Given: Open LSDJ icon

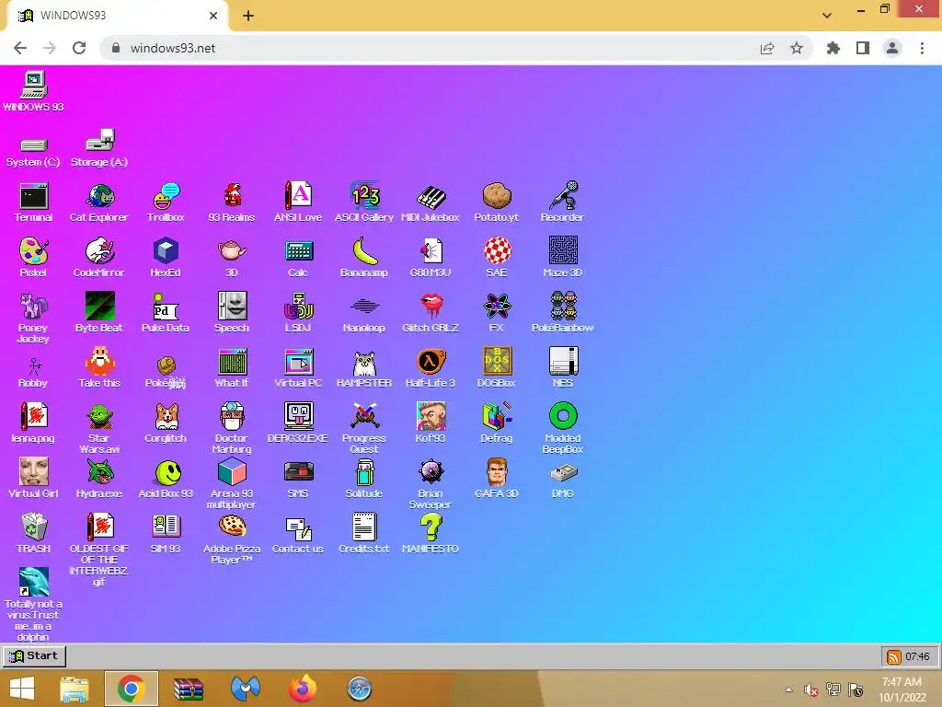Looking at the screenshot, I should pos(298,313).
